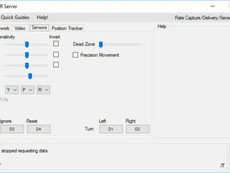Check the first Invert checkbox
This screenshot has height=173, width=230.
click(x=56, y=44)
